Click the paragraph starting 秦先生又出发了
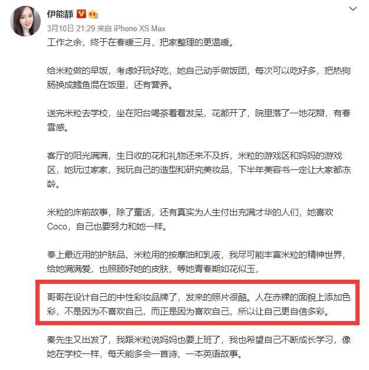369x370 pixels. (198, 347)
